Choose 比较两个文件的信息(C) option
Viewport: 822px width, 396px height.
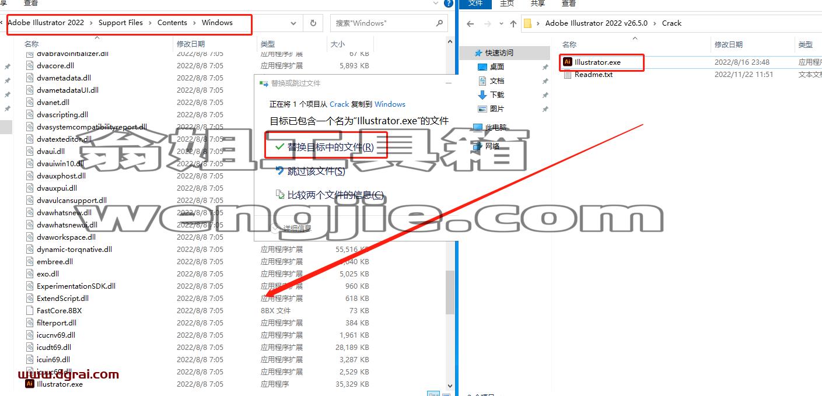(330, 195)
